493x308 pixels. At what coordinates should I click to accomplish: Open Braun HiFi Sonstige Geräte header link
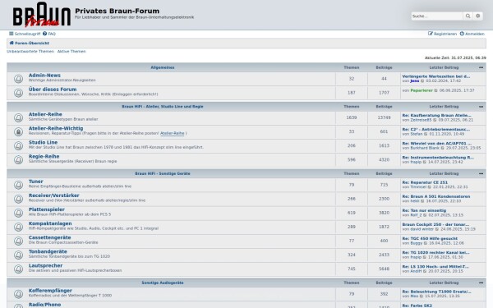(x=163, y=173)
